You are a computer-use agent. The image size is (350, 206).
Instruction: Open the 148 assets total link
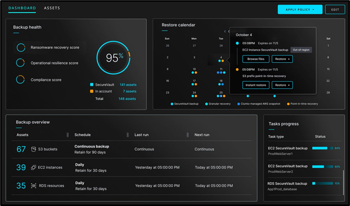(x=127, y=99)
